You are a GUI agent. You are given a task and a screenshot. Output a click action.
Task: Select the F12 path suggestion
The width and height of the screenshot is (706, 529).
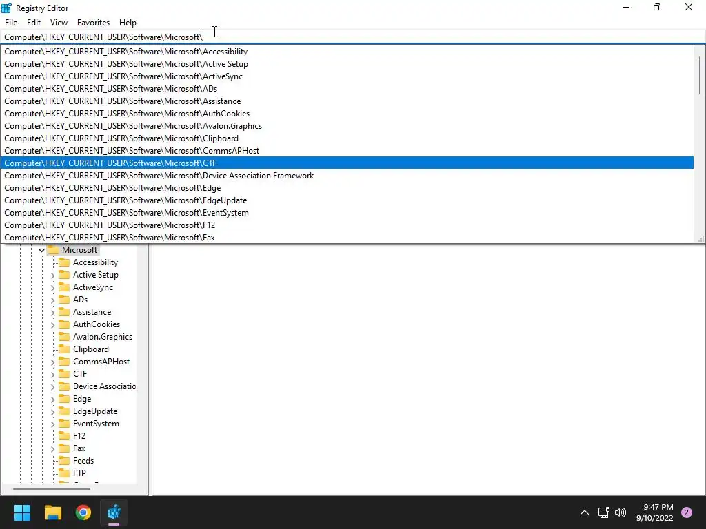click(x=347, y=225)
